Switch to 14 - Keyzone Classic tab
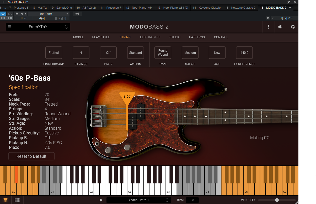This screenshot has width=316, height=204. click(x=207, y=8)
